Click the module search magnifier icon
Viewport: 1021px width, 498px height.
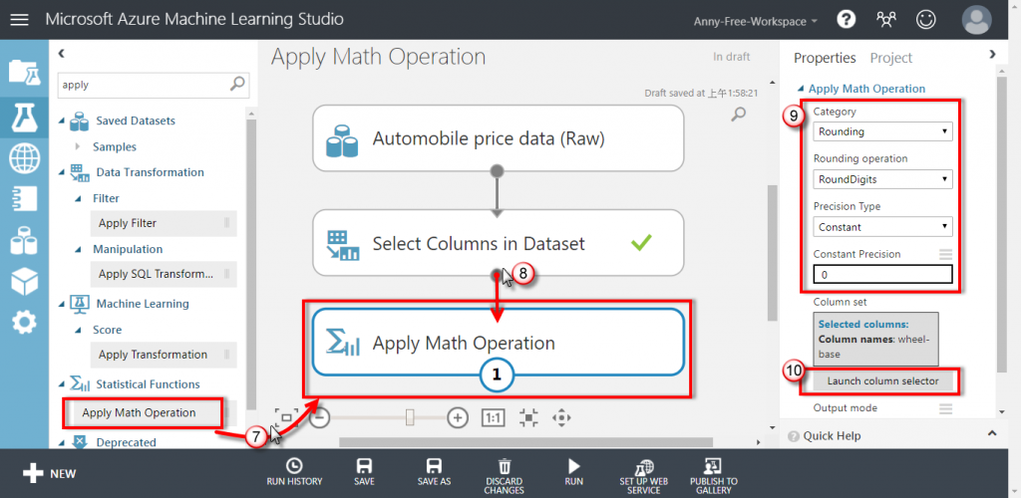point(237,84)
